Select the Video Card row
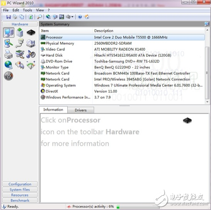Viewport: 211px width, 210px height. tap(122, 49)
